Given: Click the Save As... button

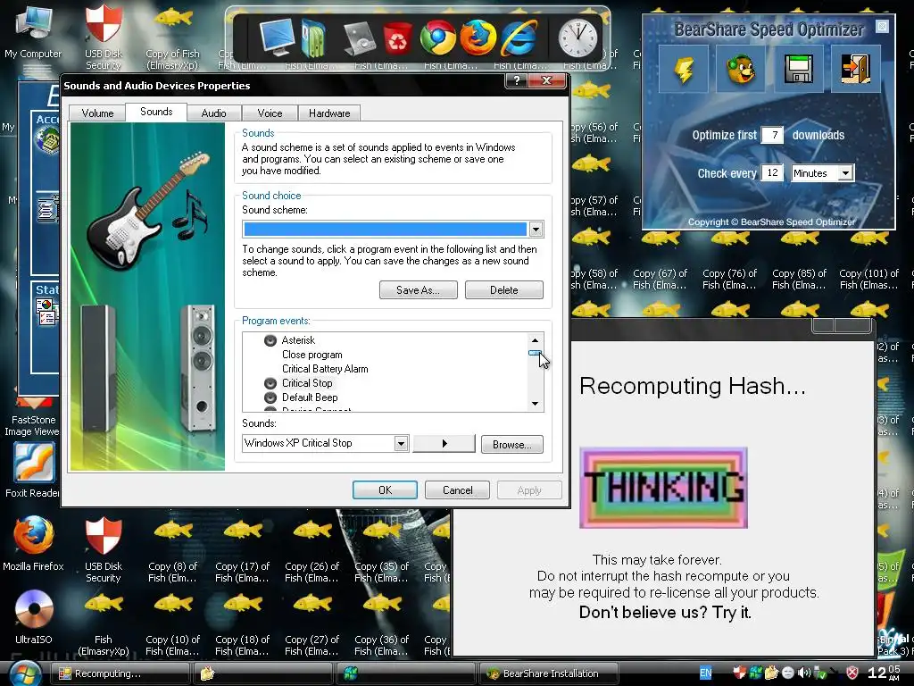Looking at the screenshot, I should (x=418, y=290).
